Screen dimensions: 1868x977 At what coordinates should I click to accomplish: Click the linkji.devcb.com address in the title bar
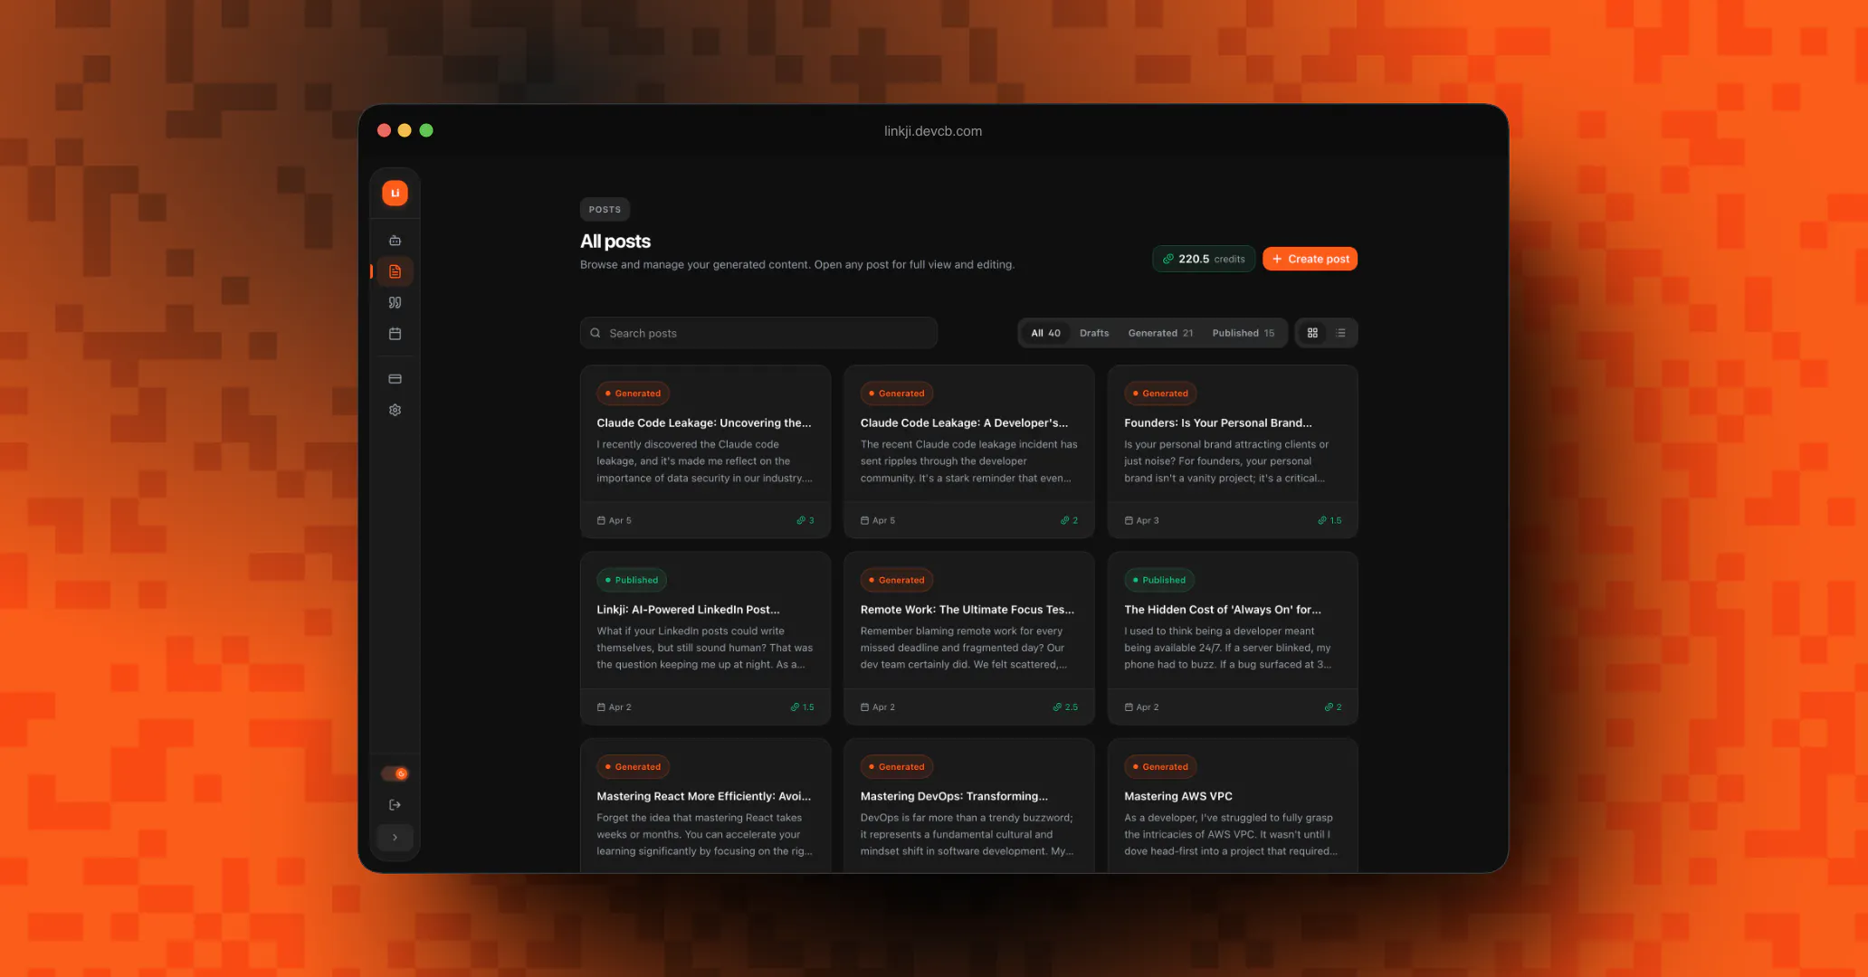pyautogui.click(x=933, y=131)
